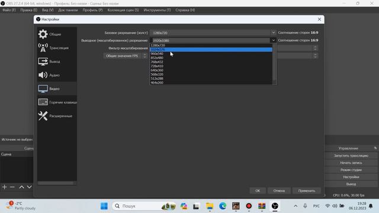The image size is (379, 213).
Task: Click the Windows Start button
Action: click(104, 206)
